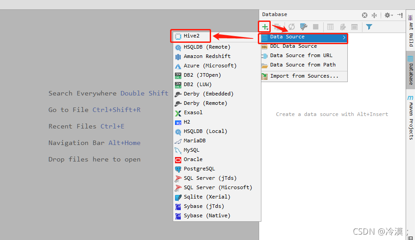The height and width of the screenshot is (240, 415).
Task: Open the database console toolbar icon
Action: [x=354, y=27]
